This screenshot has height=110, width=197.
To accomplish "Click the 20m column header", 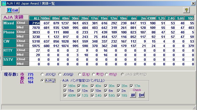I will pos(84,18).
